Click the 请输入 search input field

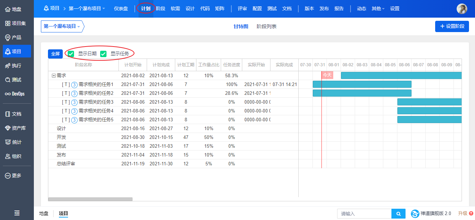pos(364,214)
